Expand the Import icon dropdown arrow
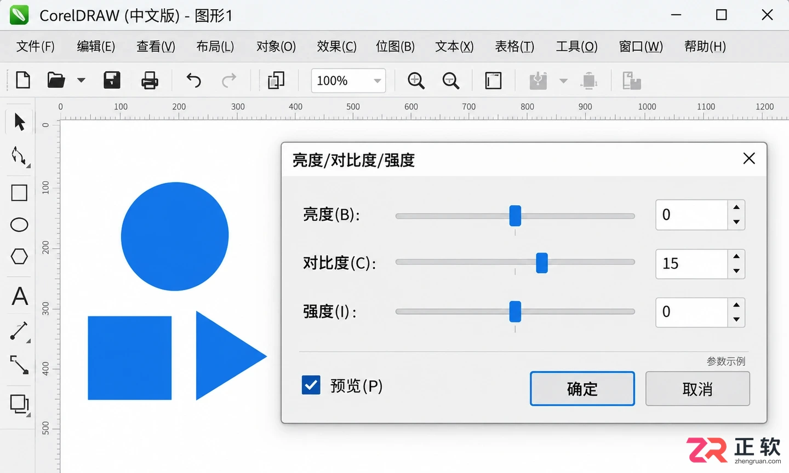 (x=563, y=81)
